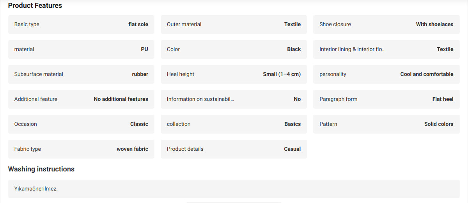468x203 pixels.
Task: Click the Basic type flat sole row
Action: 81,24
